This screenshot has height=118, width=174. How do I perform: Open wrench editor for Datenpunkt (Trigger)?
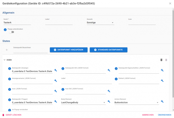pyautogui.click(x=56, y=101)
